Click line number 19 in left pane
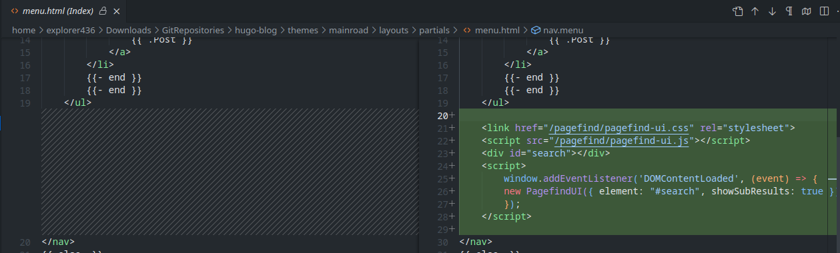 pos(25,103)
